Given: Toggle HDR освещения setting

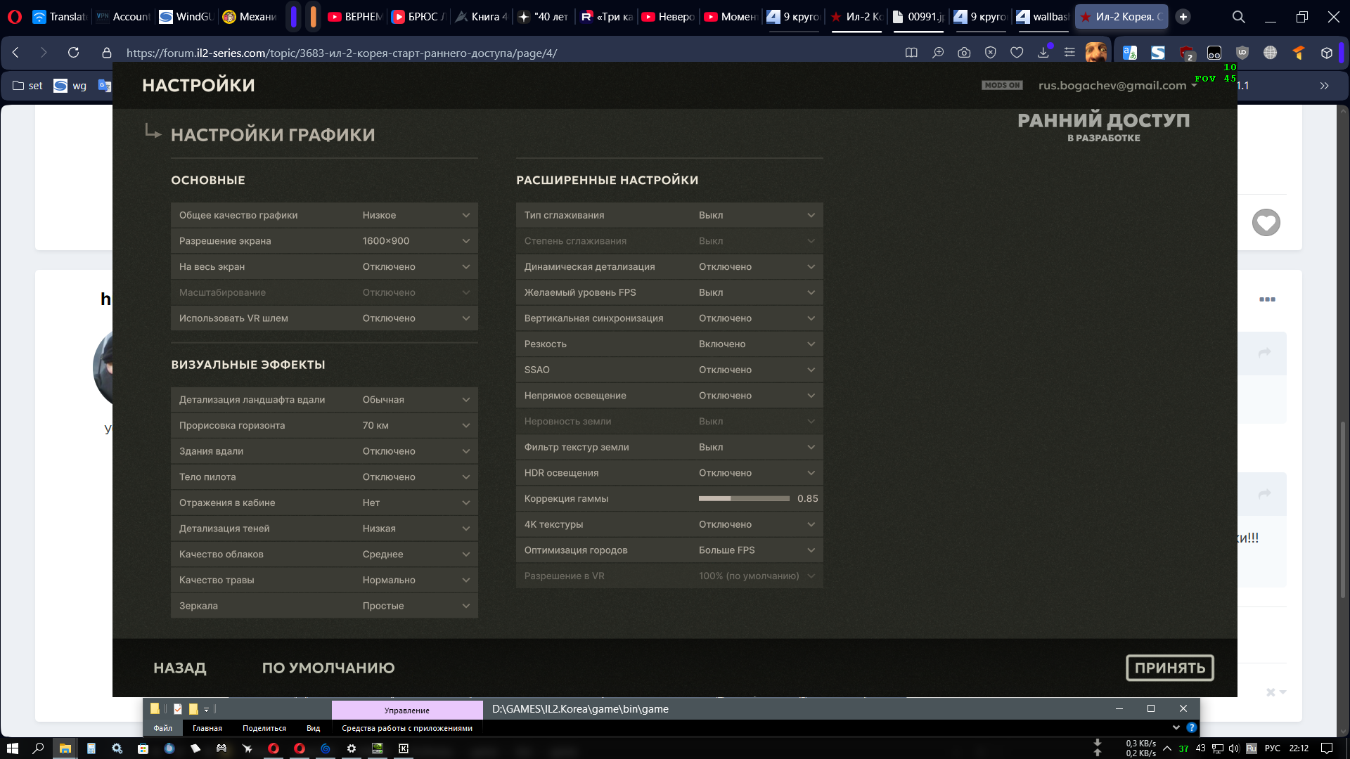Looking at the screenshot, I should pyautogui.click(x=669, y=473).
